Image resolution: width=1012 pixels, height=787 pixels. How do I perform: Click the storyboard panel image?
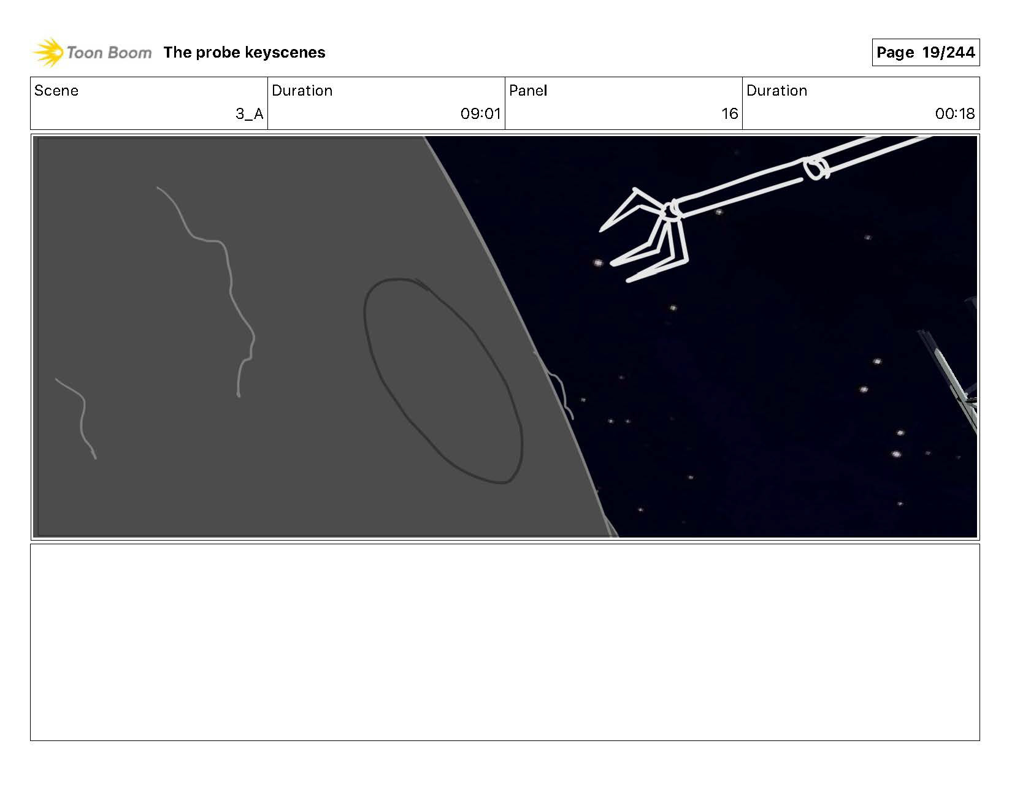[x=505, y=337]
